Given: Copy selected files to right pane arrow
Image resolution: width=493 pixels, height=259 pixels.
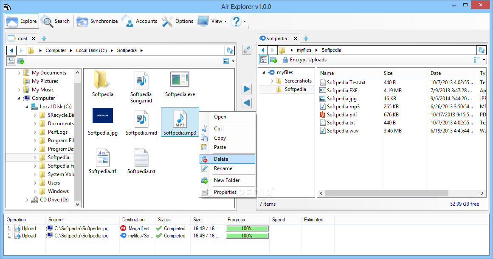Looking at the screenshot, I should pyautogui.click(x=247, y=89).
